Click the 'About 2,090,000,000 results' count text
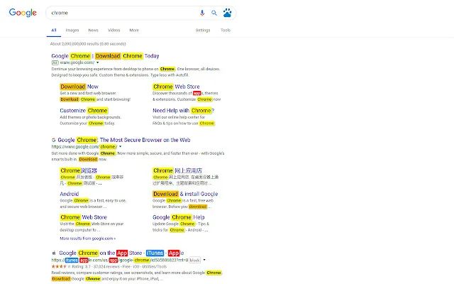Image resolution: width=454 pixels, height=284 pixels. 88,44
